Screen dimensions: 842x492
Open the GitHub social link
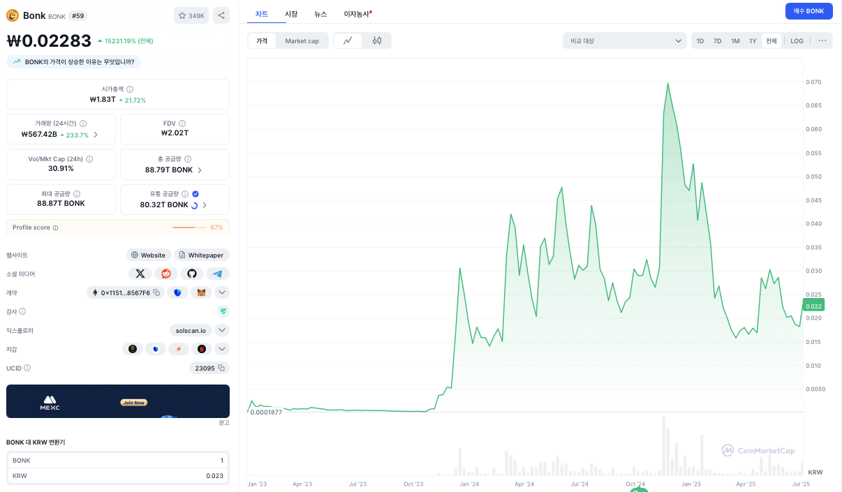pyautogui.click(x=192, y=274)
